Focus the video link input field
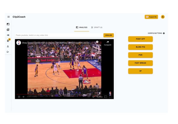Image resolution: width=178 pixels, height=124 pixels. click(59, 35)
